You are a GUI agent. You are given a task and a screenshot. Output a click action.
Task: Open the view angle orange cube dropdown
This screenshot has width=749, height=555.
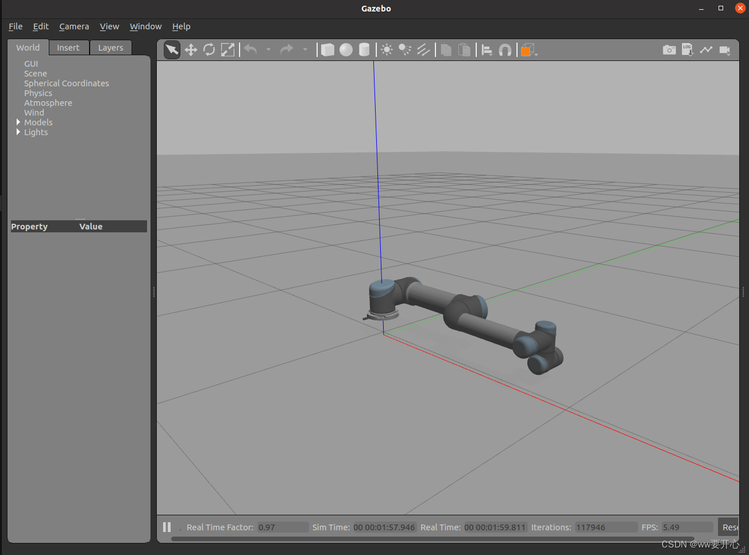(529, 50)
